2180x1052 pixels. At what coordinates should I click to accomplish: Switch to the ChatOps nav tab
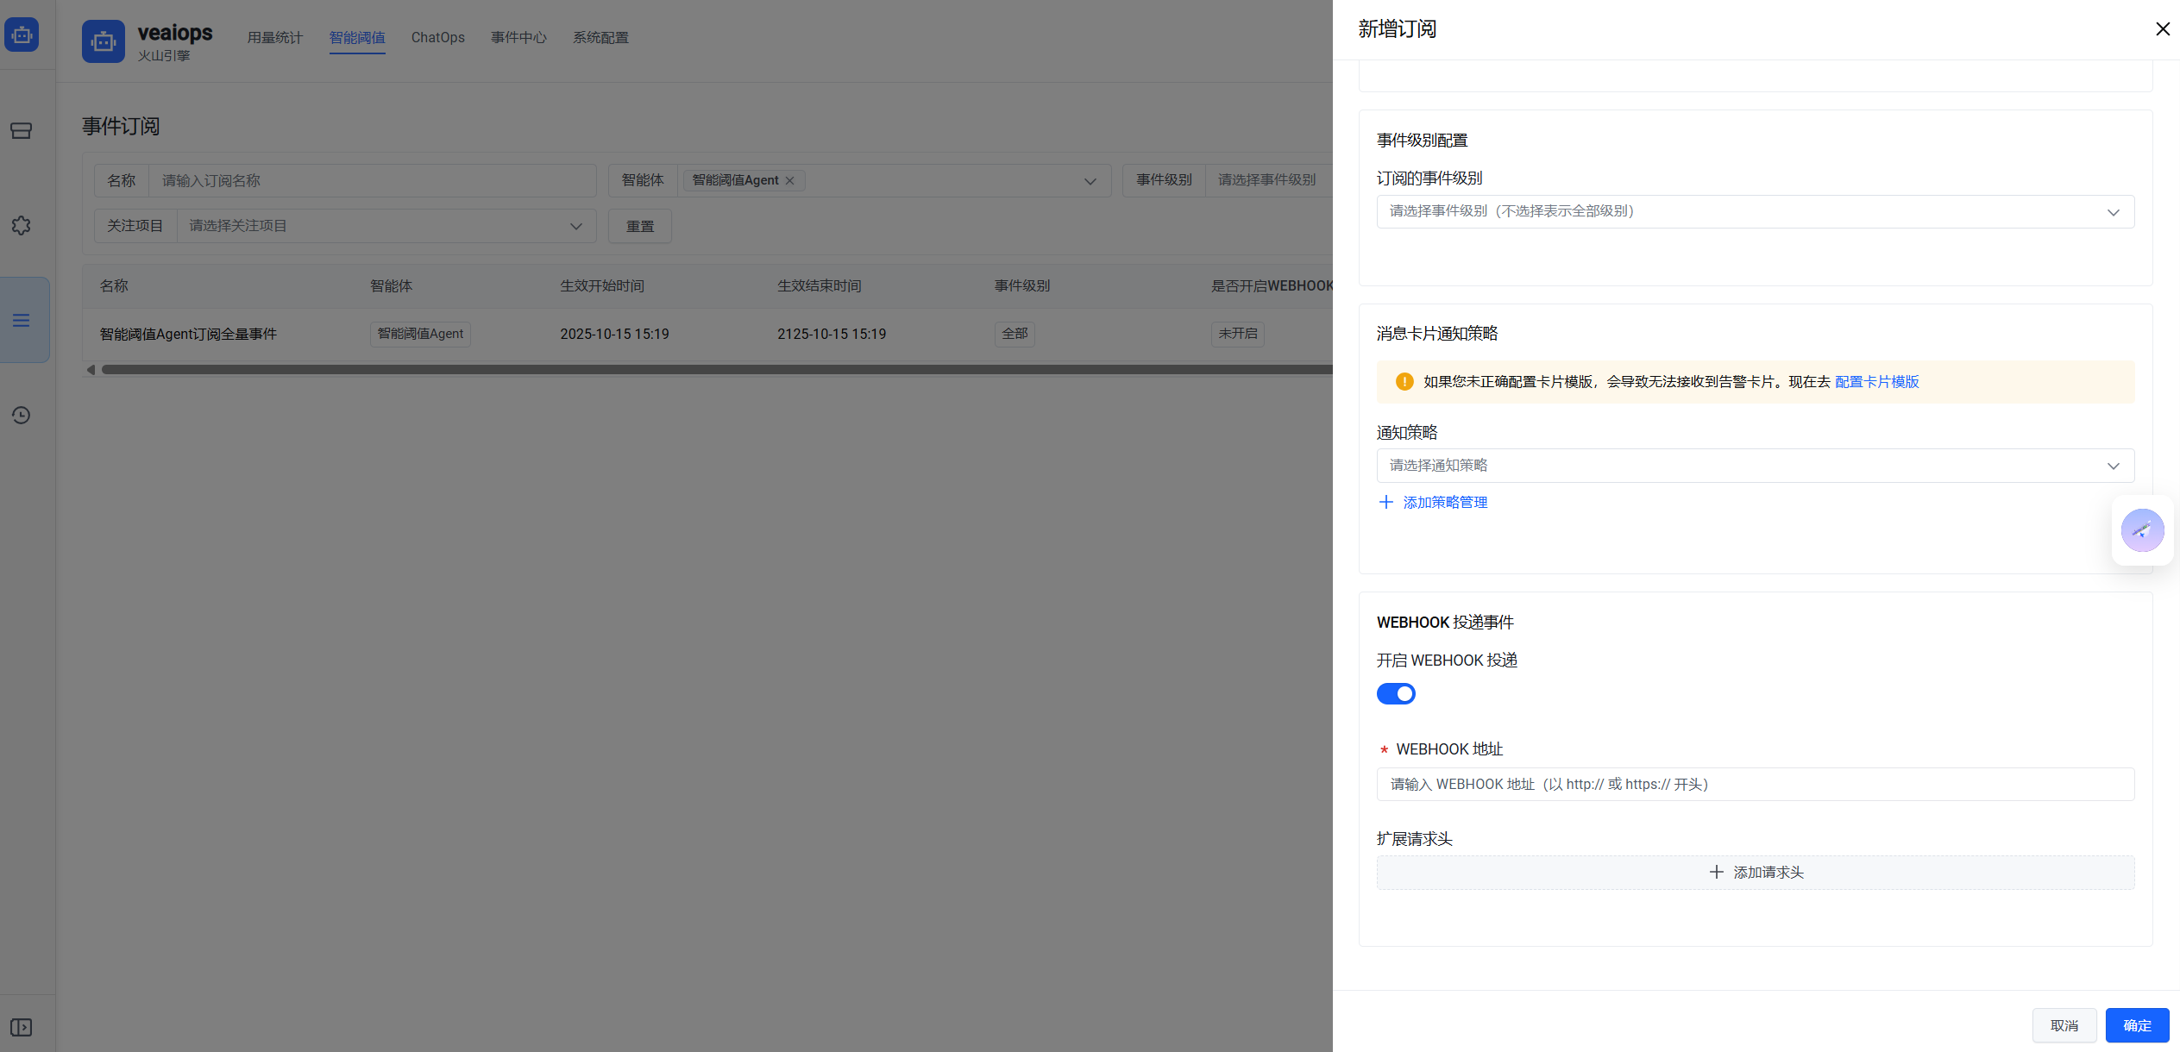pyautogui.click(x=437, y=38)
